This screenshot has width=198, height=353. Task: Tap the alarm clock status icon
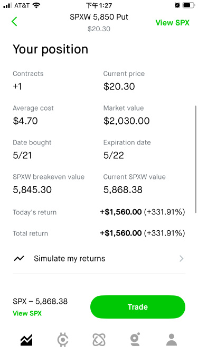click(177, 5)
